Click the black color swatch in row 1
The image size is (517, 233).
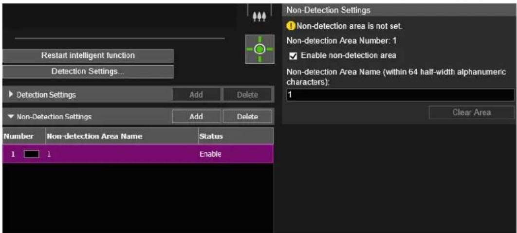pyautogui.click(x=31, y=154)
